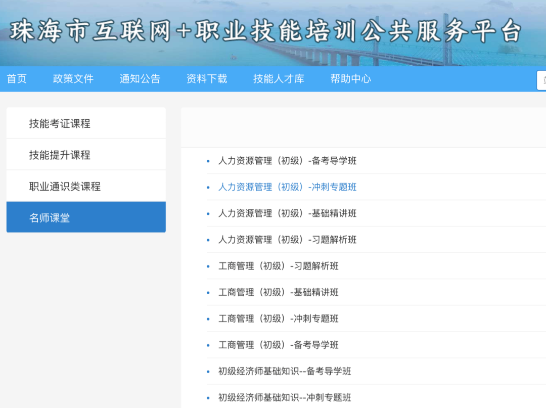This screenshot has height=408, width=546.
Task: View 工商管理（初级）-备考导学班 course
Action: point(278,345)
